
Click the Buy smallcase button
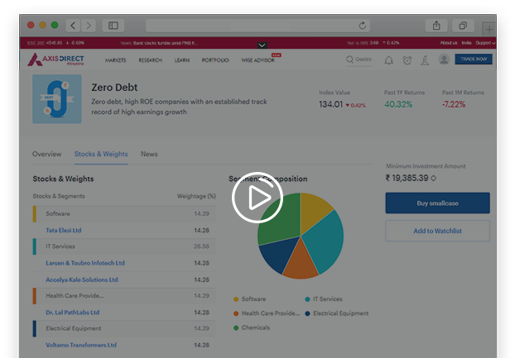tap(437, 203)
